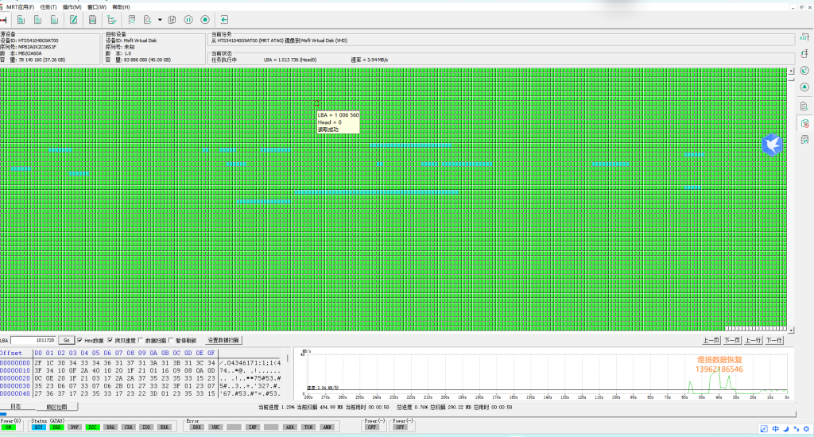
Task: Click the checkbox tray icon at bottom right
Action: [764, 429]
